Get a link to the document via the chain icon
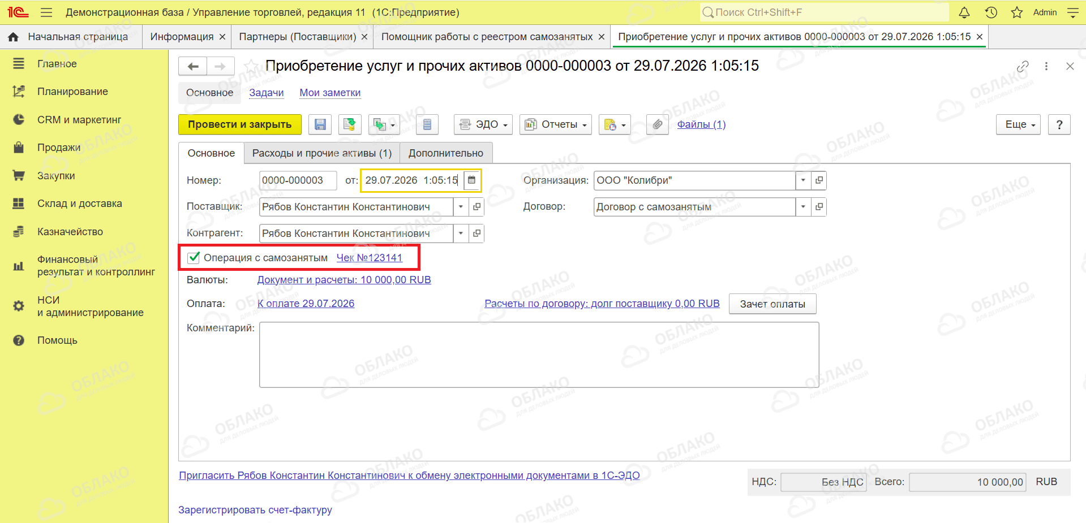The height and width of the screenshot is (523, 1086). (1022, 66)
